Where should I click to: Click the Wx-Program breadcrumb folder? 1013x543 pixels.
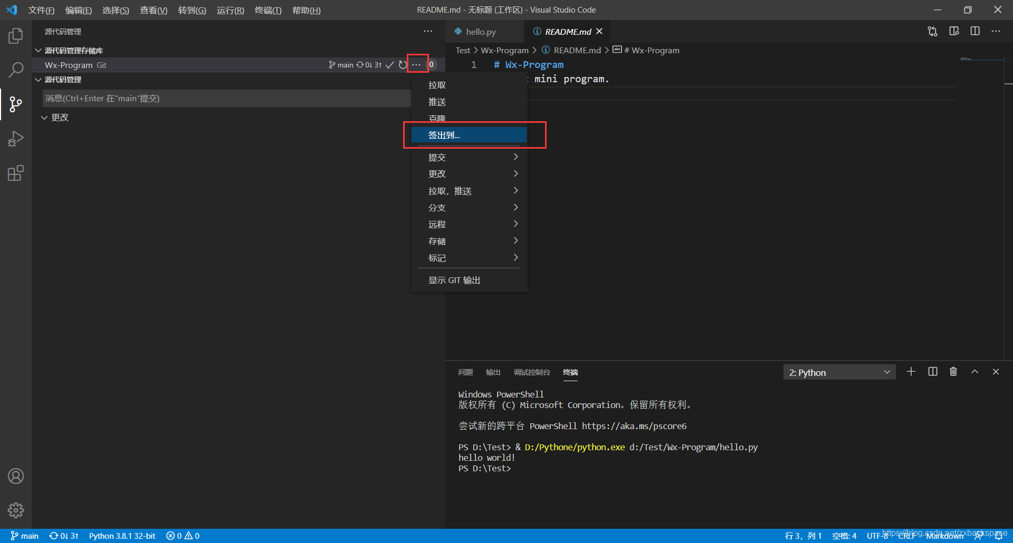click(504, 50)
